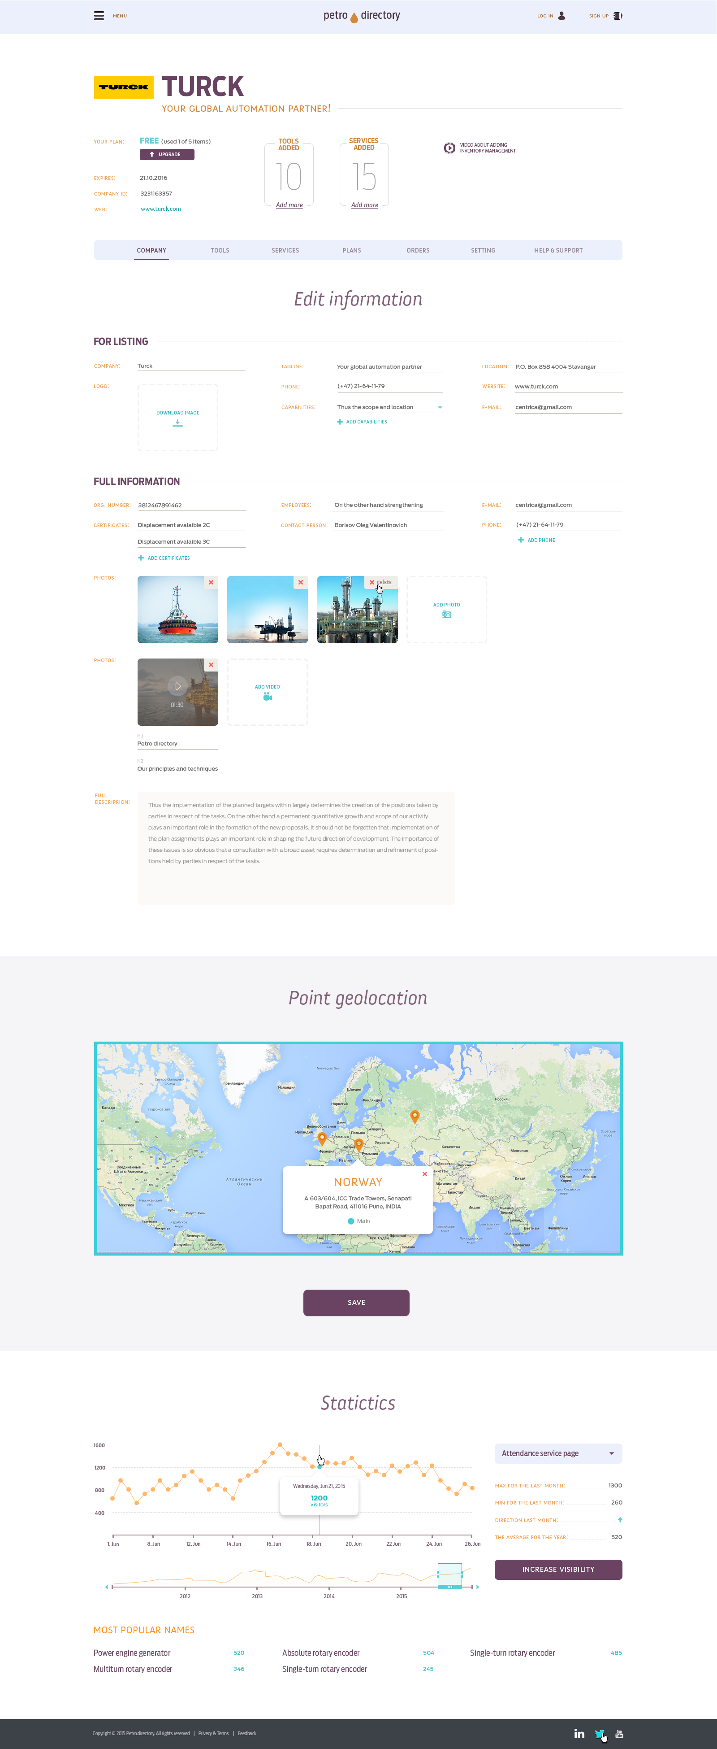Click plus icon for Add Capabilities

(x=340, y=422)
